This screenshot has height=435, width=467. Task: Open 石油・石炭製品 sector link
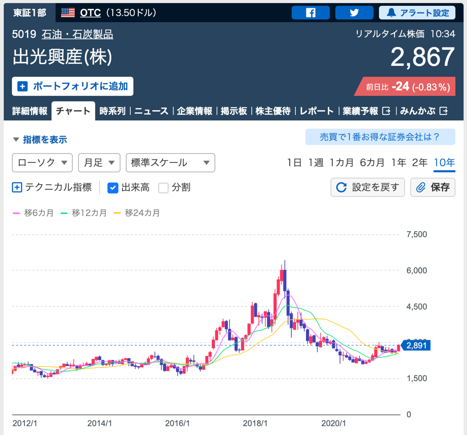coord(77,34)
